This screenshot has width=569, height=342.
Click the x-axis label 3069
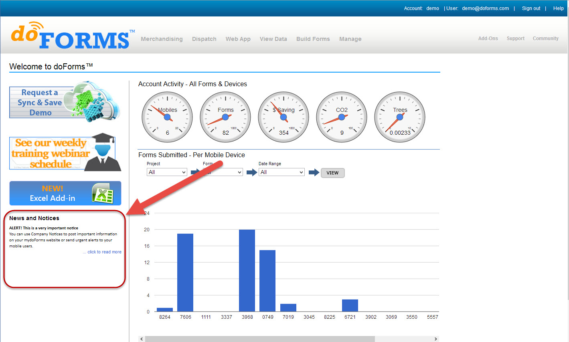coord(391,317)
